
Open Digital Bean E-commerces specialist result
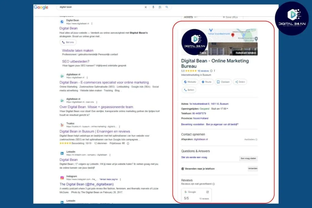tap(104, 82)
